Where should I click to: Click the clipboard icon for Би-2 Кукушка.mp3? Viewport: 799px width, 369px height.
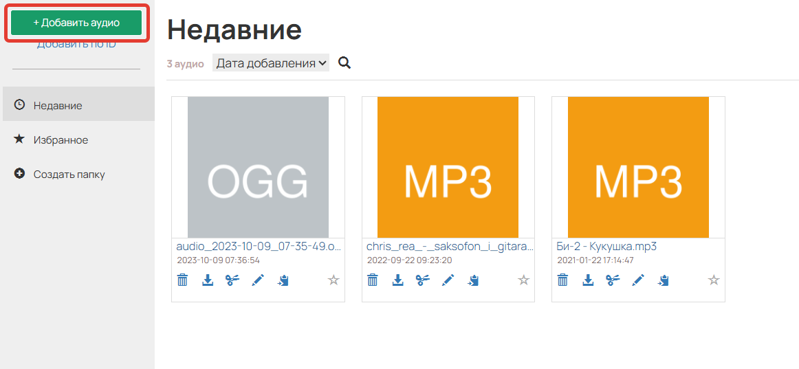pos(664,280)
